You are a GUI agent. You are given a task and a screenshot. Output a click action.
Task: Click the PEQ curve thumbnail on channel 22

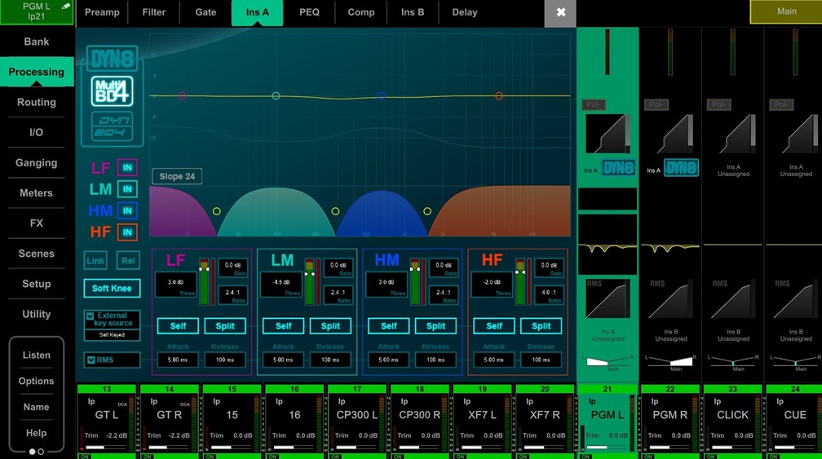click(670, 246)
